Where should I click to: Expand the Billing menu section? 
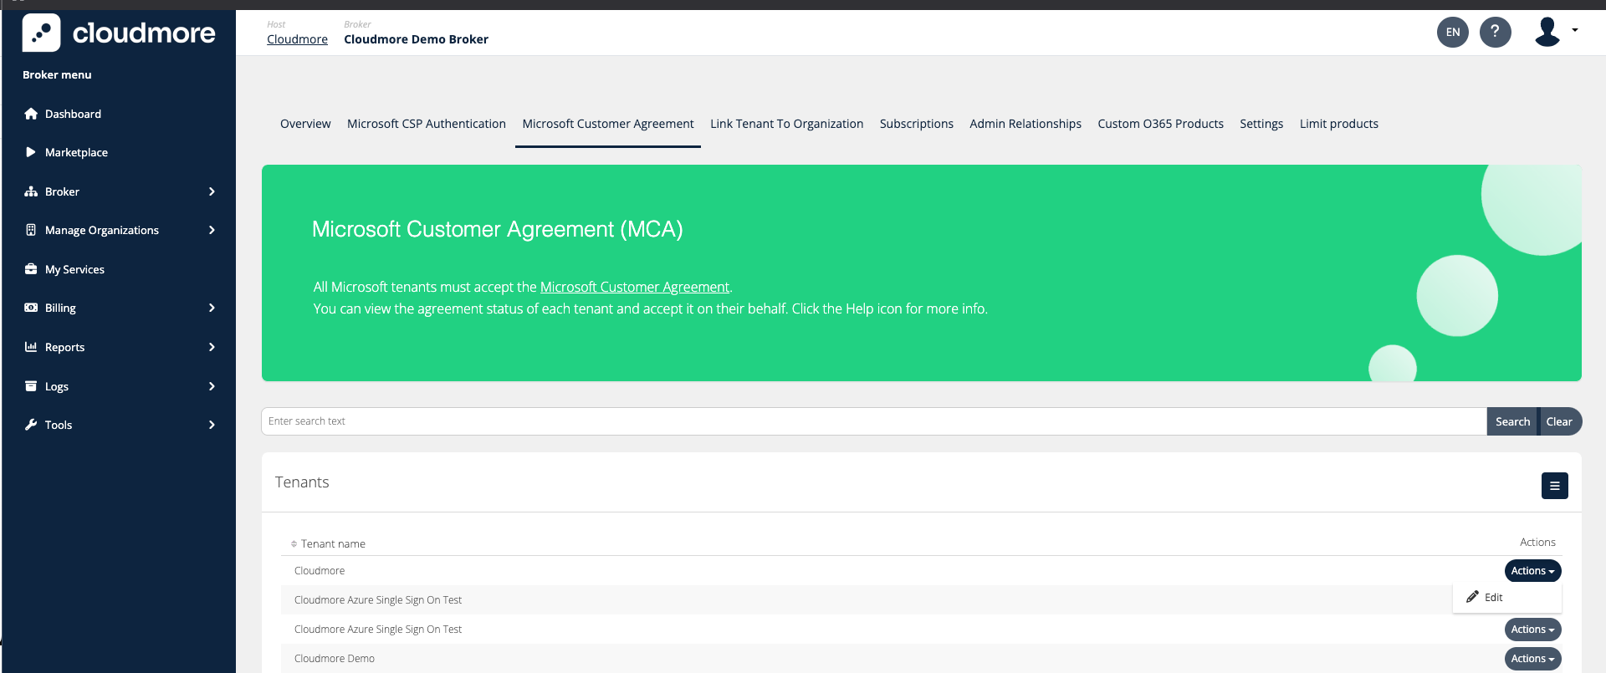tap(212, 308)
